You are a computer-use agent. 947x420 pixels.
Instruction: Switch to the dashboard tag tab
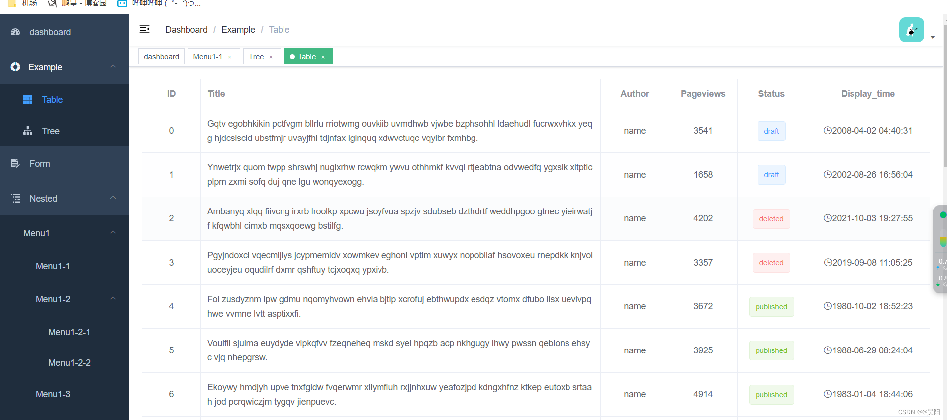162,57
